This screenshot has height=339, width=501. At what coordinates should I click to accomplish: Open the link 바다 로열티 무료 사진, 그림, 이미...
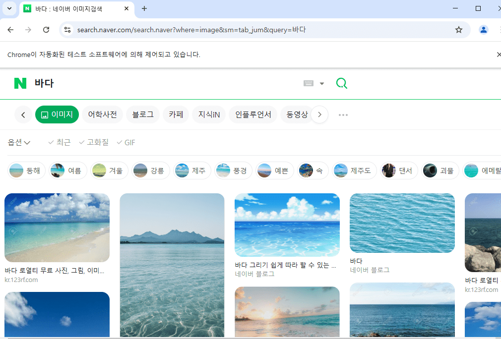(55, 271)
